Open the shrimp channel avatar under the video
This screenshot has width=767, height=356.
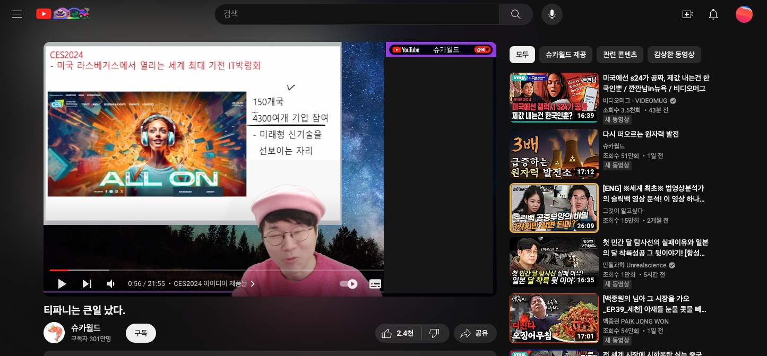tap(54, 333)
